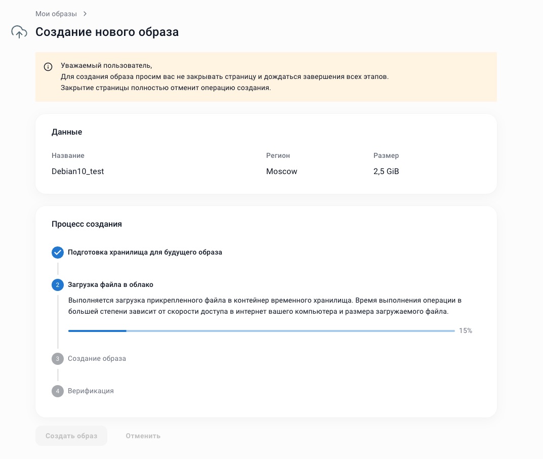Click the Процесс создания card title
This screenshot has width=543, height=459.
tap(87, 224)
